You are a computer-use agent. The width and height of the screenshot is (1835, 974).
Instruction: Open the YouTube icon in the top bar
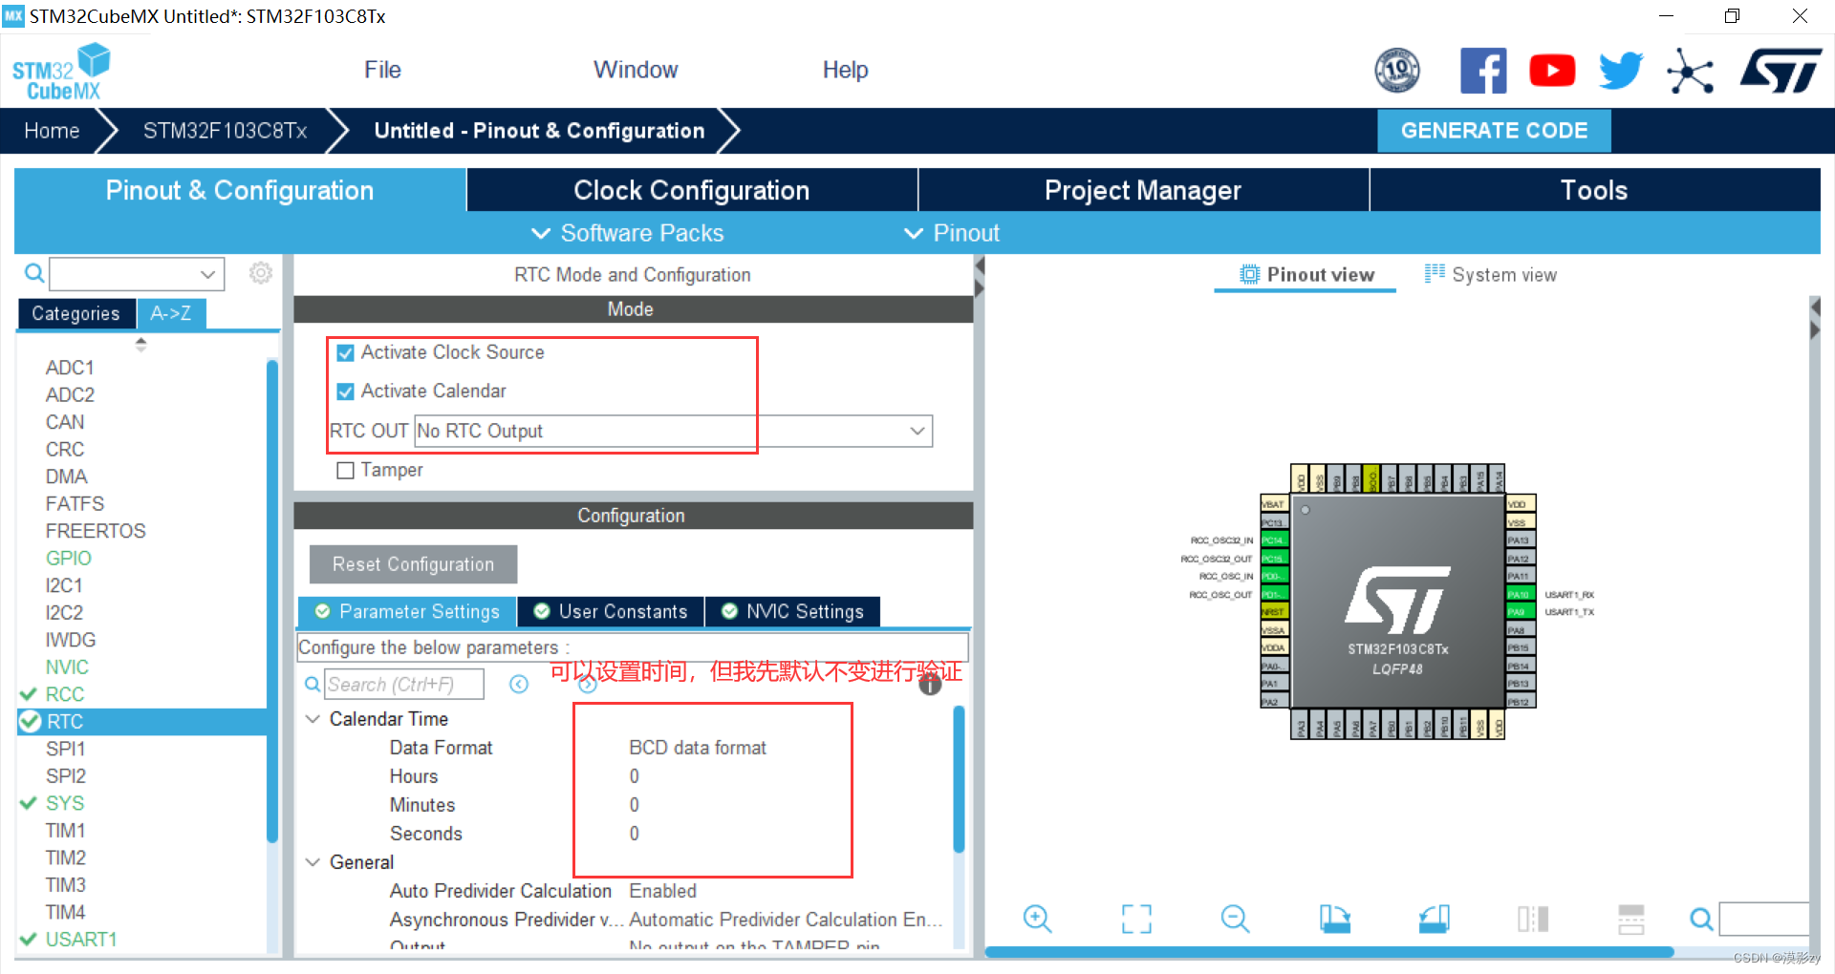pyautogui.click(x=1551, y=70)
